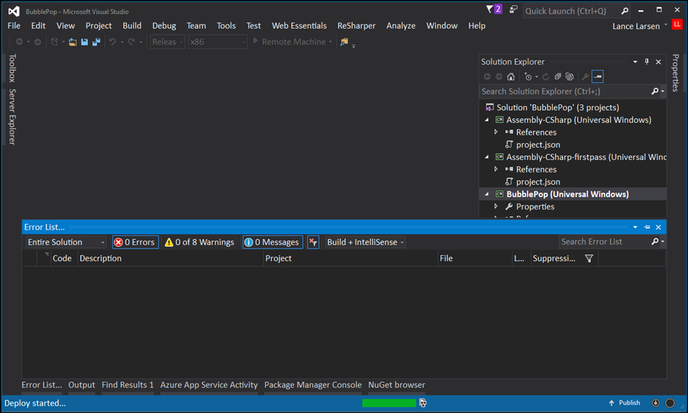Open Error List window options dropdown
Image resolution: width=688 pixels, height=413 pixels.
(635, 227)
